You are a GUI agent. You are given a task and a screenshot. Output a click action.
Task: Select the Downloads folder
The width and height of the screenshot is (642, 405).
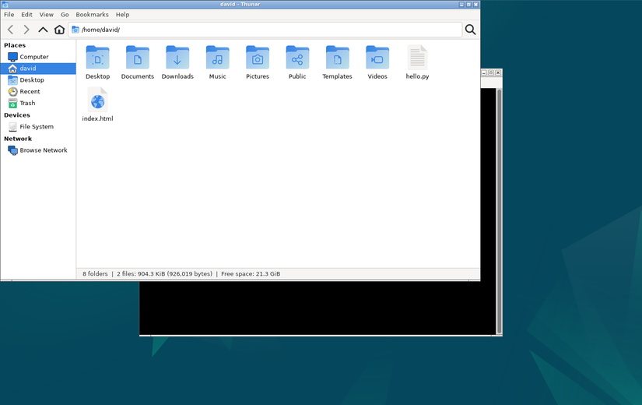pos(177,63)
